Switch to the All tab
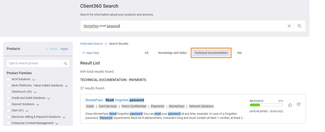Image resolution: width=325 pixels, height=132 pixels. click(147, 53)
